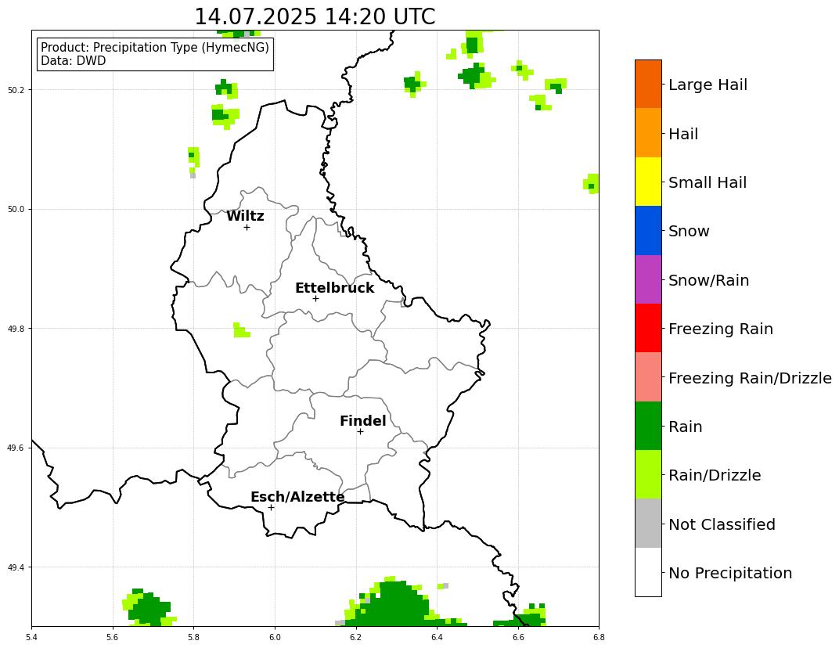
Task: Click the 'Freezing Rain' legend label
Action: 721,329
